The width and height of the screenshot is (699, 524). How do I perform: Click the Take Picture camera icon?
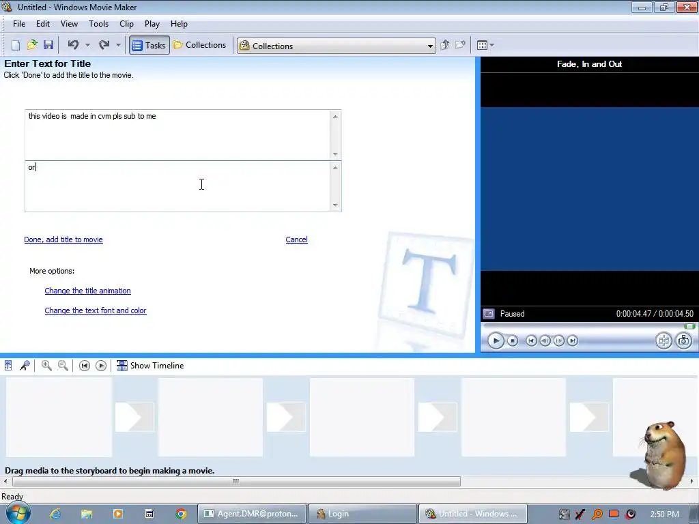point(683,341)
